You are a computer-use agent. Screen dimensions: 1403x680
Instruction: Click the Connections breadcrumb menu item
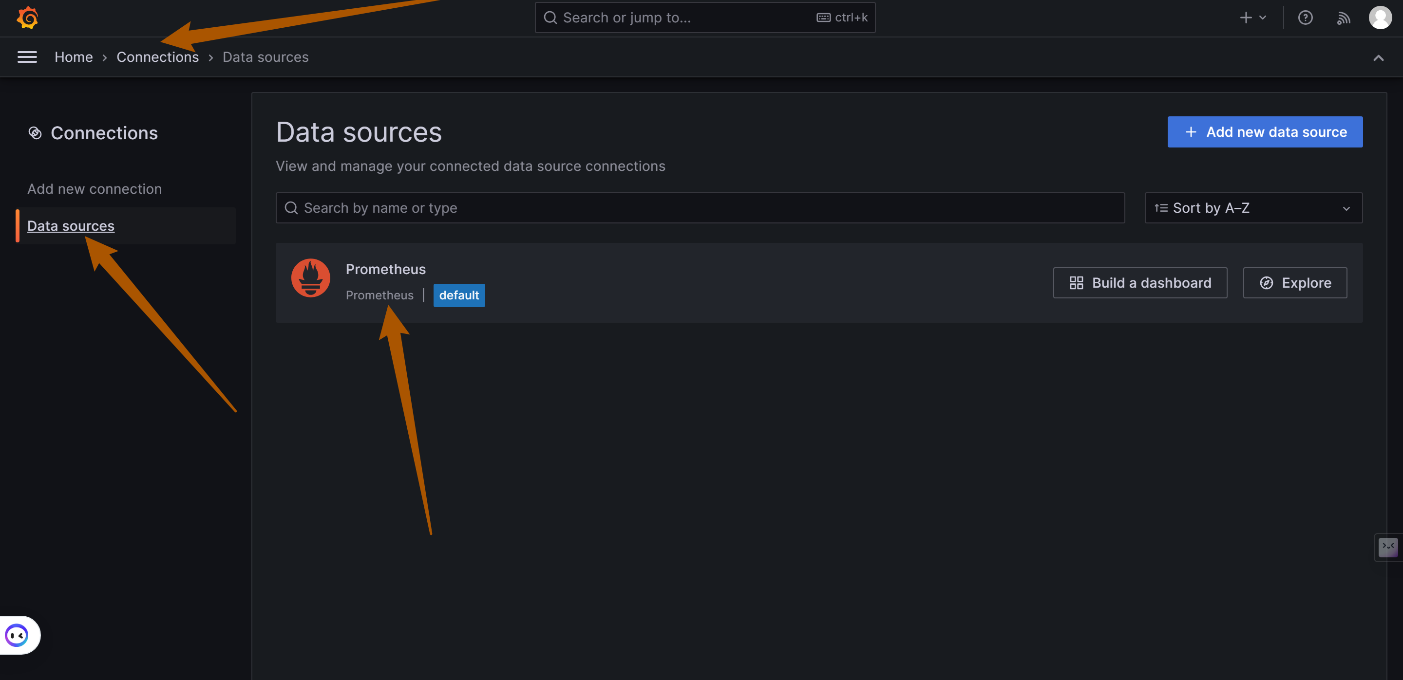click(x=157, y=56)
